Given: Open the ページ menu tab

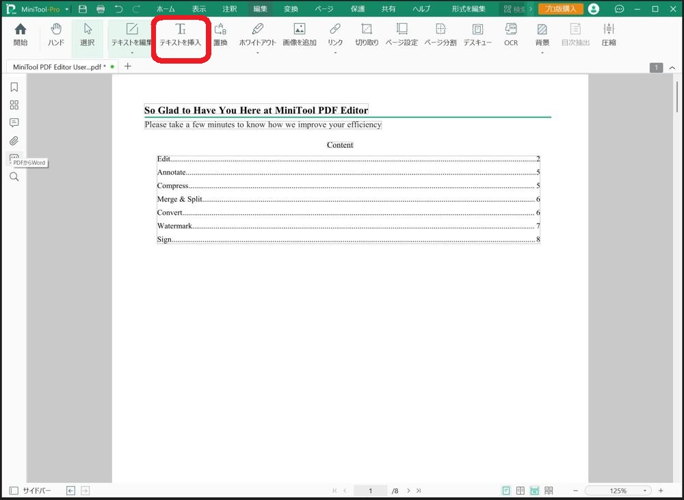Looking at the screenshot, I should click(324, 9).
